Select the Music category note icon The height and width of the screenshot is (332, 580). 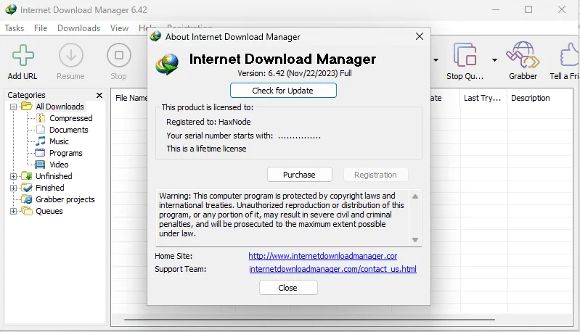41,141
